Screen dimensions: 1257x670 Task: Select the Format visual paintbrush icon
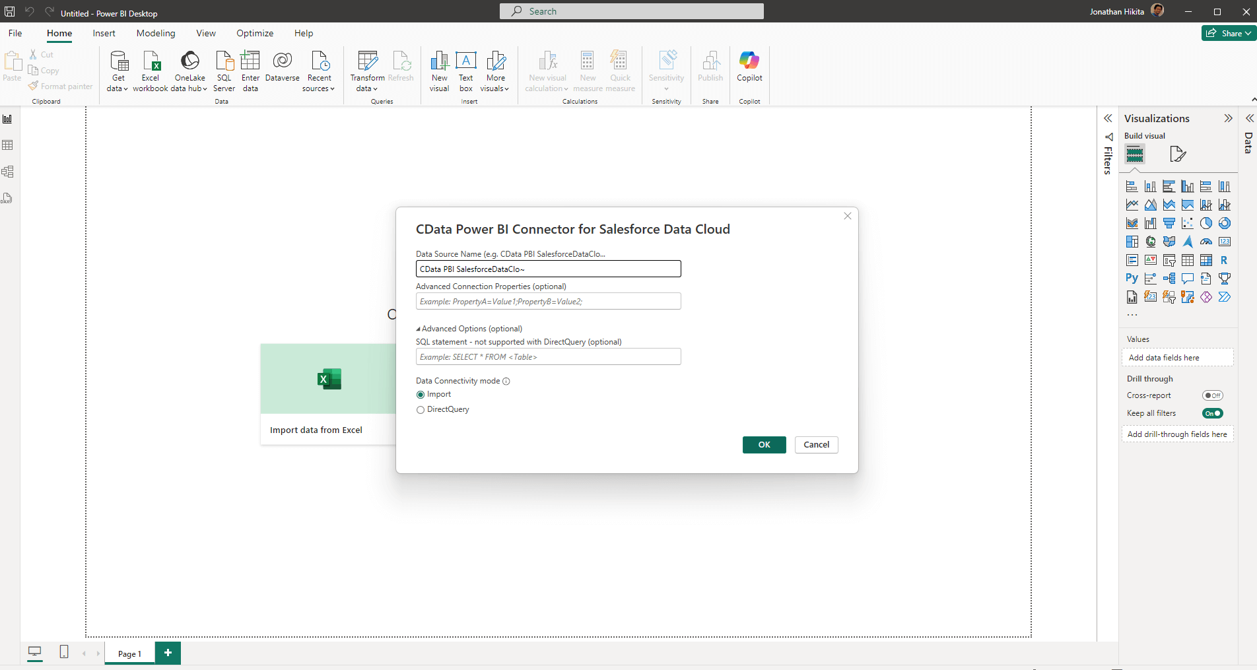(1178, 154)
